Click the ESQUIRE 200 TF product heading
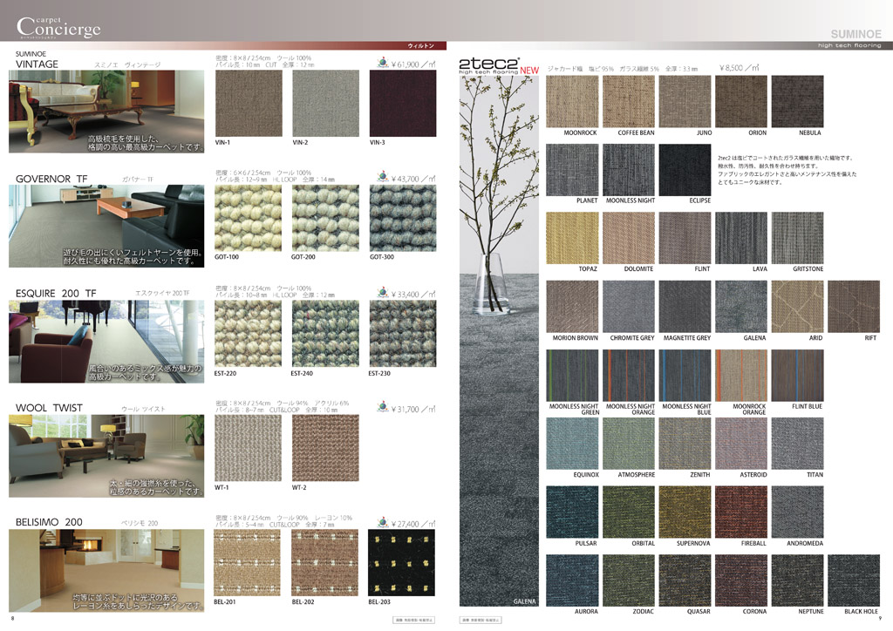The image size is (893, 631). pos(56,293)
